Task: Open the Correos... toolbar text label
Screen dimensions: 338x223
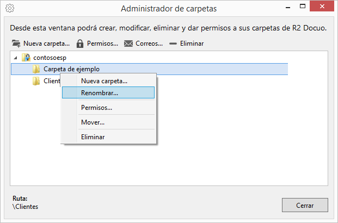Action: (149, 44)
